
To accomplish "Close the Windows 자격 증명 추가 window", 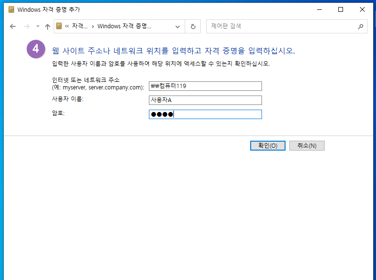I will point(362,9).
